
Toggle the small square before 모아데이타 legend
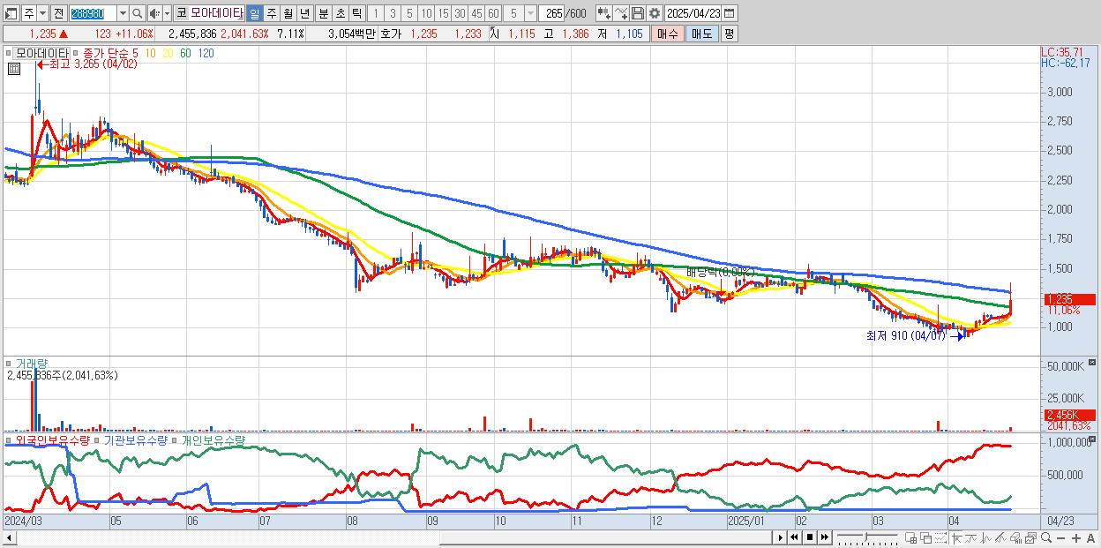click(x=11, y=53)
